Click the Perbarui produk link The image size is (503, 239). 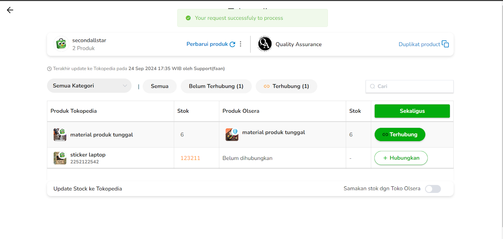[207, 44]
